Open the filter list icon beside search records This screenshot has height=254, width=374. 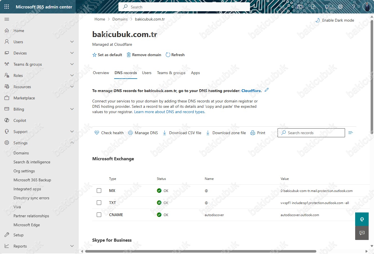click(x=350, y=133)
